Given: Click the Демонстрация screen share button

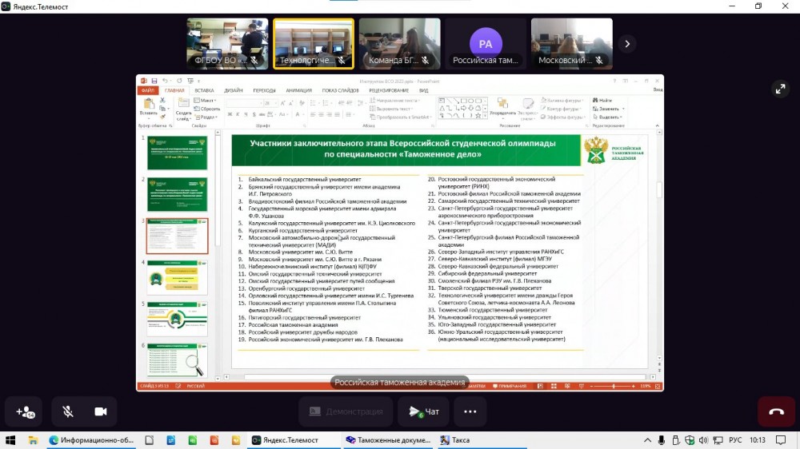Looking at the screenshot, I should tap(347, 411).
